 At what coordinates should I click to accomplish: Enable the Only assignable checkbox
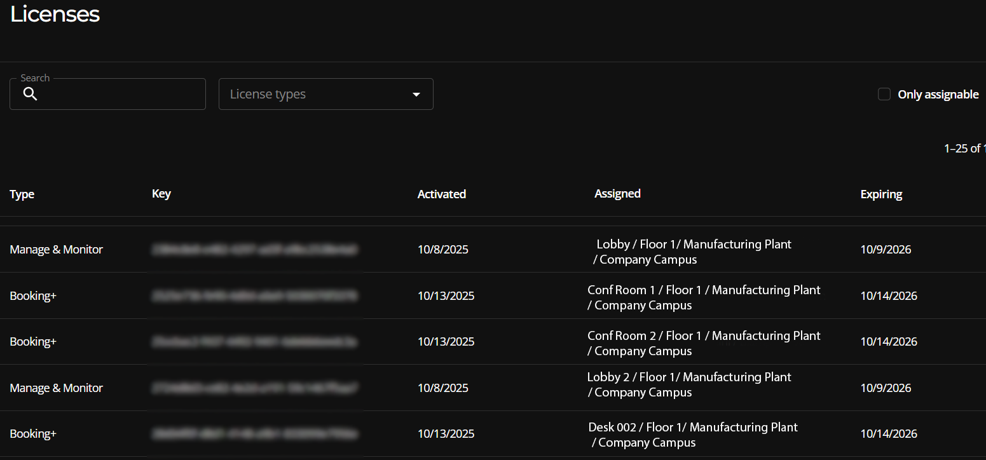(884, 93)
